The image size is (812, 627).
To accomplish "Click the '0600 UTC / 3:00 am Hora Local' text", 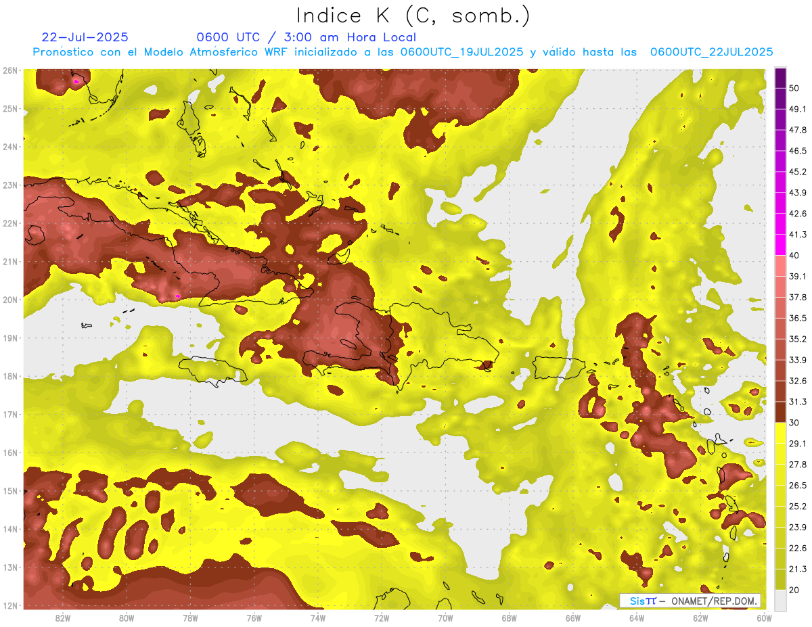I will (x=306, y=37).
